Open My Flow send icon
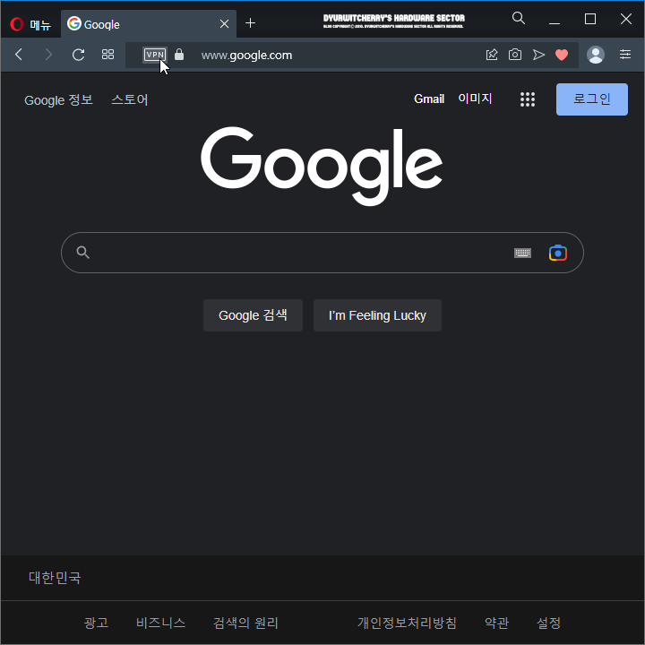Viewport: 645px width, 645px height. [x=538, y=55]
